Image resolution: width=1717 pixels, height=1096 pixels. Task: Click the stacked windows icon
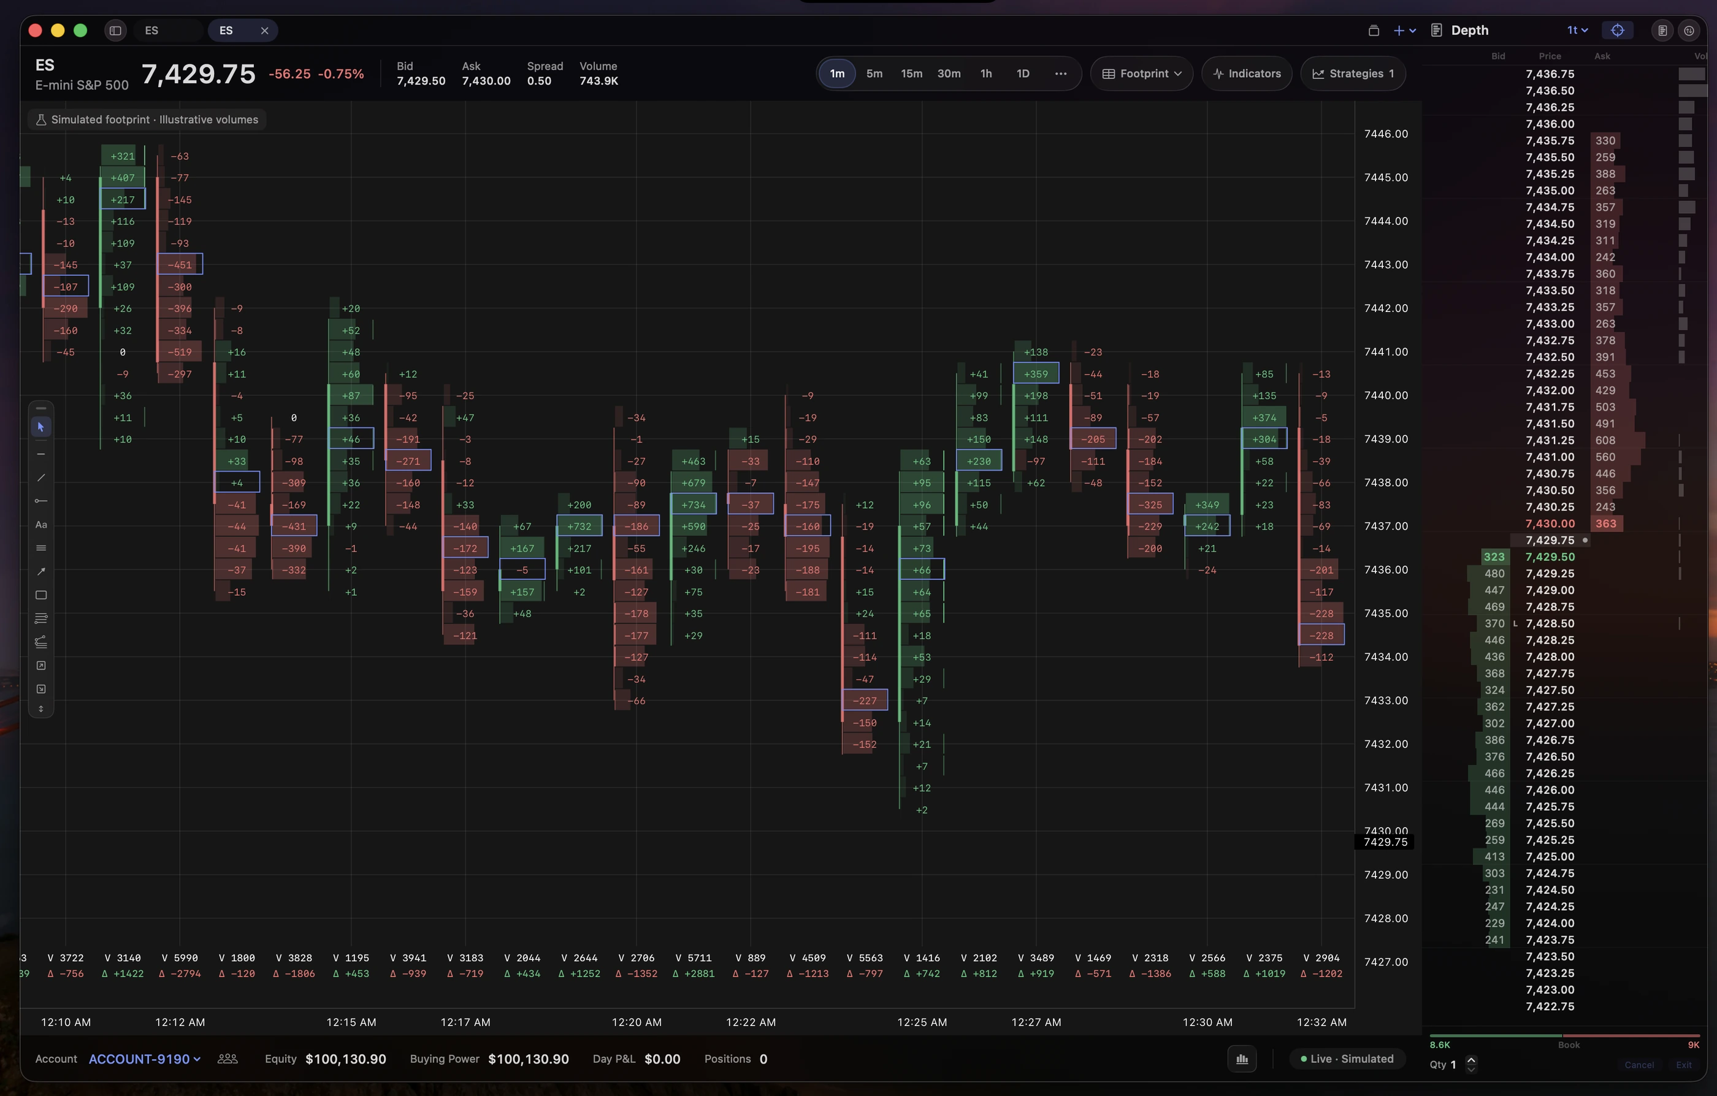(1374, 31)
